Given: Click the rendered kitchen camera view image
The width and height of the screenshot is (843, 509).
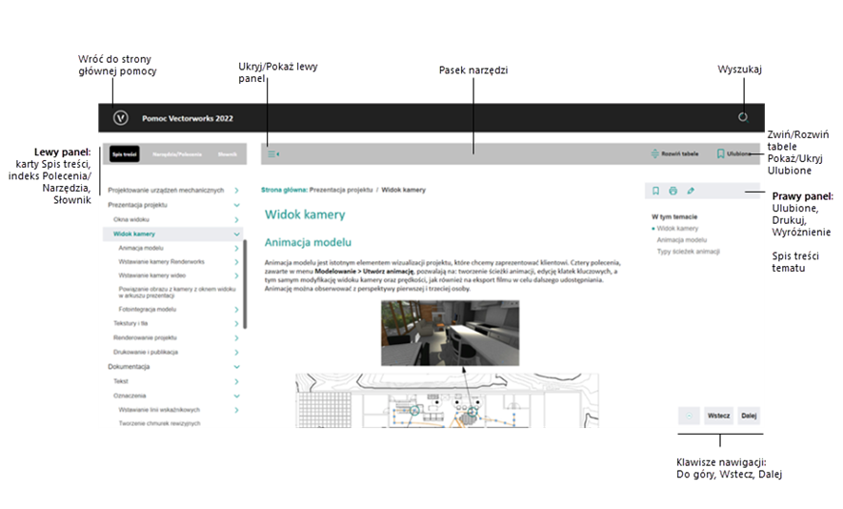Looking at the screenshot, I should pos(451,333).
